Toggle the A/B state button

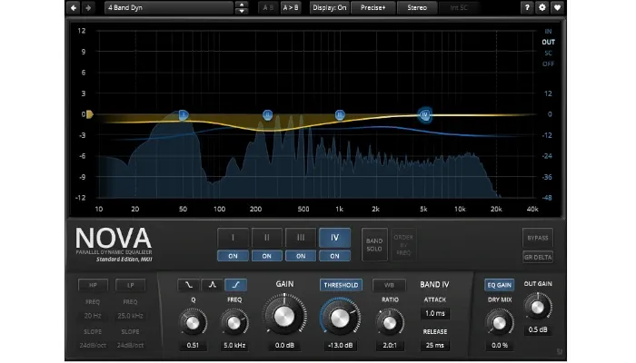(x=268, y=7)
